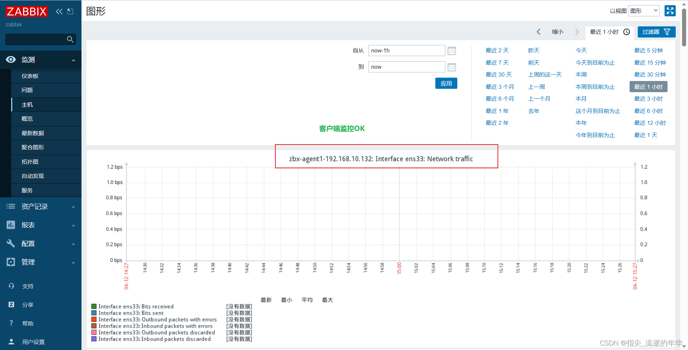Click the 到 now input field
The width and height of the screenshot is (688, 350).
click(407, 67)
